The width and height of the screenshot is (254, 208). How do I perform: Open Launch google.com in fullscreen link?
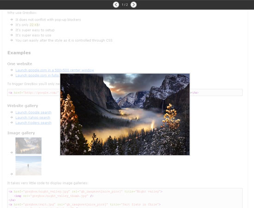[x=38, y=75]
